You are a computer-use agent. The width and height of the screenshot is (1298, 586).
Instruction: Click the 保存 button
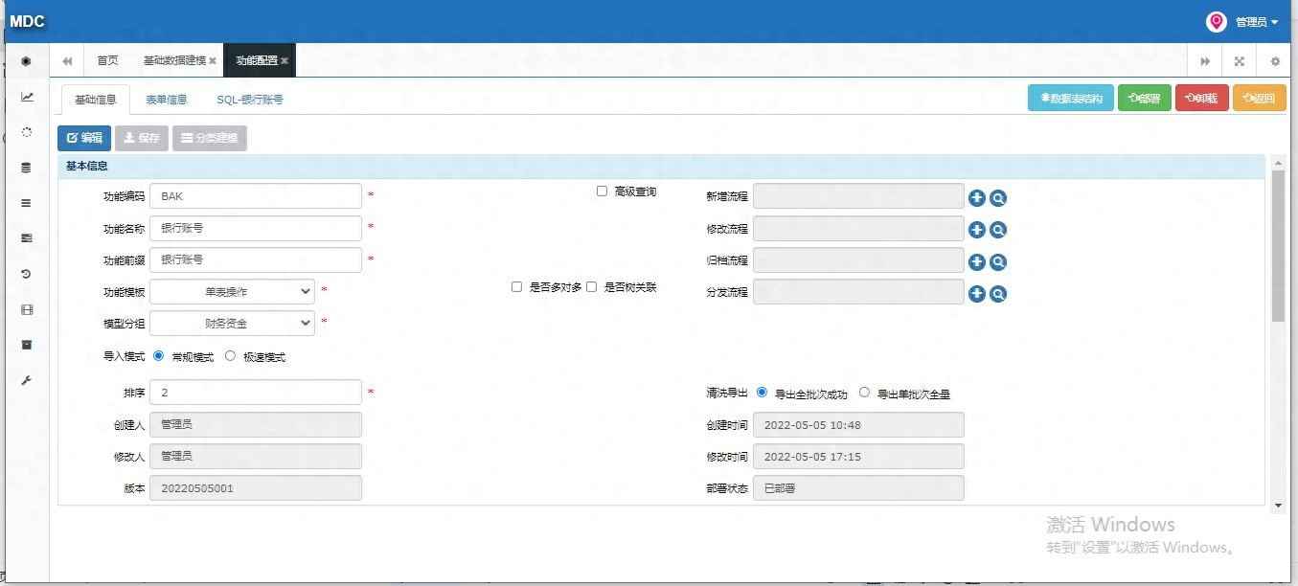[142, 138]
